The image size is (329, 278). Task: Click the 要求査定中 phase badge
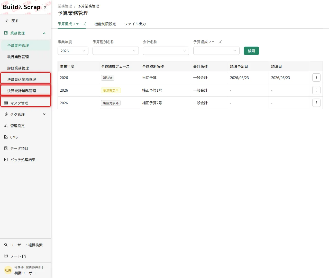click(x=111, y=90)
